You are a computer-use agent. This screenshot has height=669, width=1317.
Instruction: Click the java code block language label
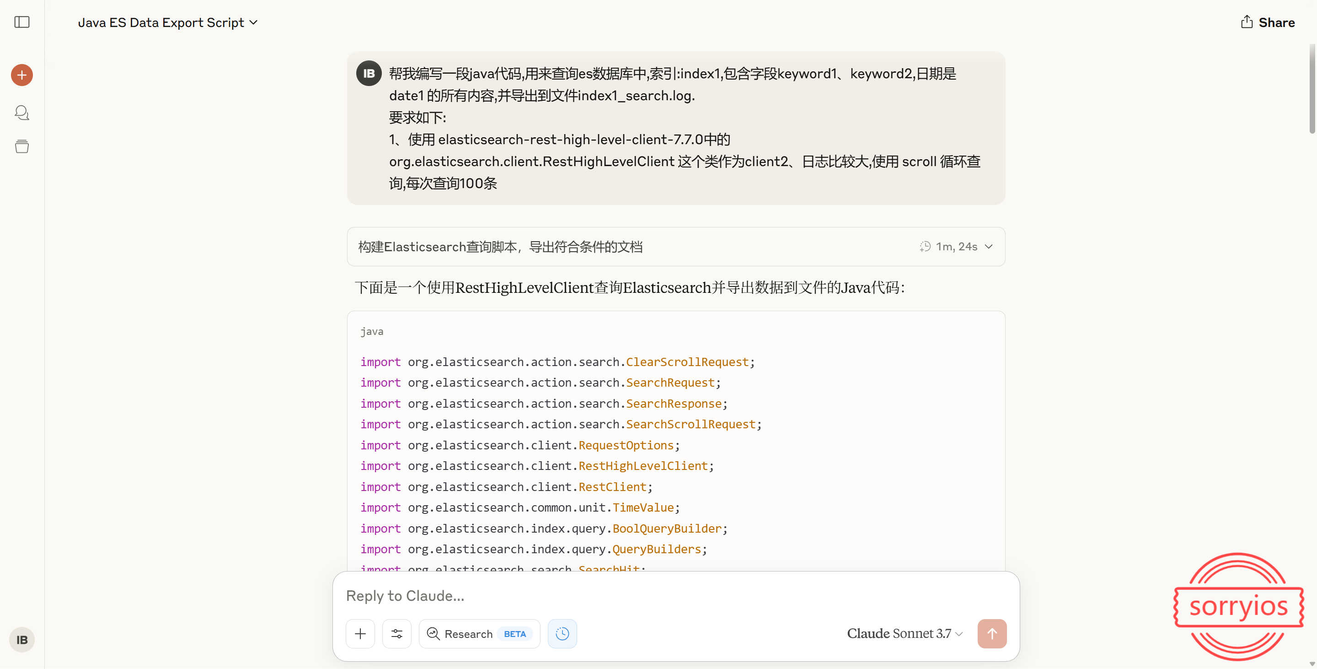pyautogui.click(x=372, y=331)
